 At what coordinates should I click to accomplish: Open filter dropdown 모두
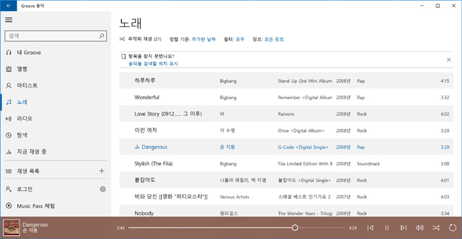[240, 39]
